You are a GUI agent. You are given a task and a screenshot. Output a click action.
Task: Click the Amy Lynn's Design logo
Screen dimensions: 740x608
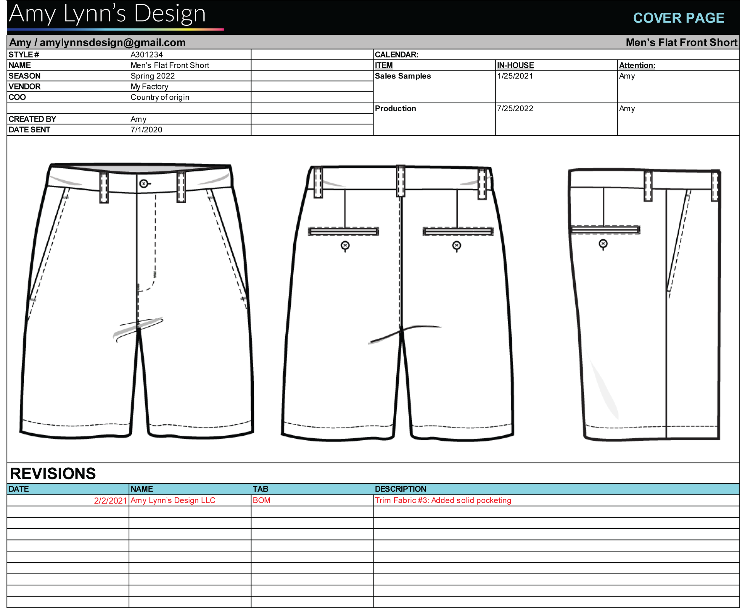coord(108,15)
